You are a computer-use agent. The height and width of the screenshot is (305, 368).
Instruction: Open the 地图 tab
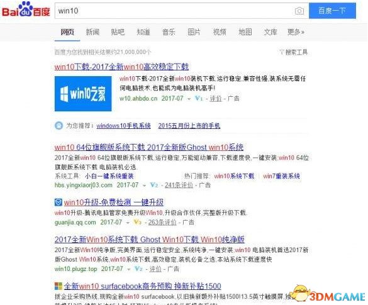point(245,32)
